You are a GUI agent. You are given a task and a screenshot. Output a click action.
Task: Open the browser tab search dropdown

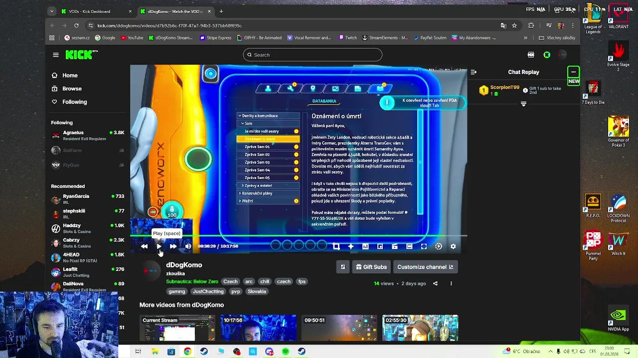pyautogui.click(x=52, y=11)
